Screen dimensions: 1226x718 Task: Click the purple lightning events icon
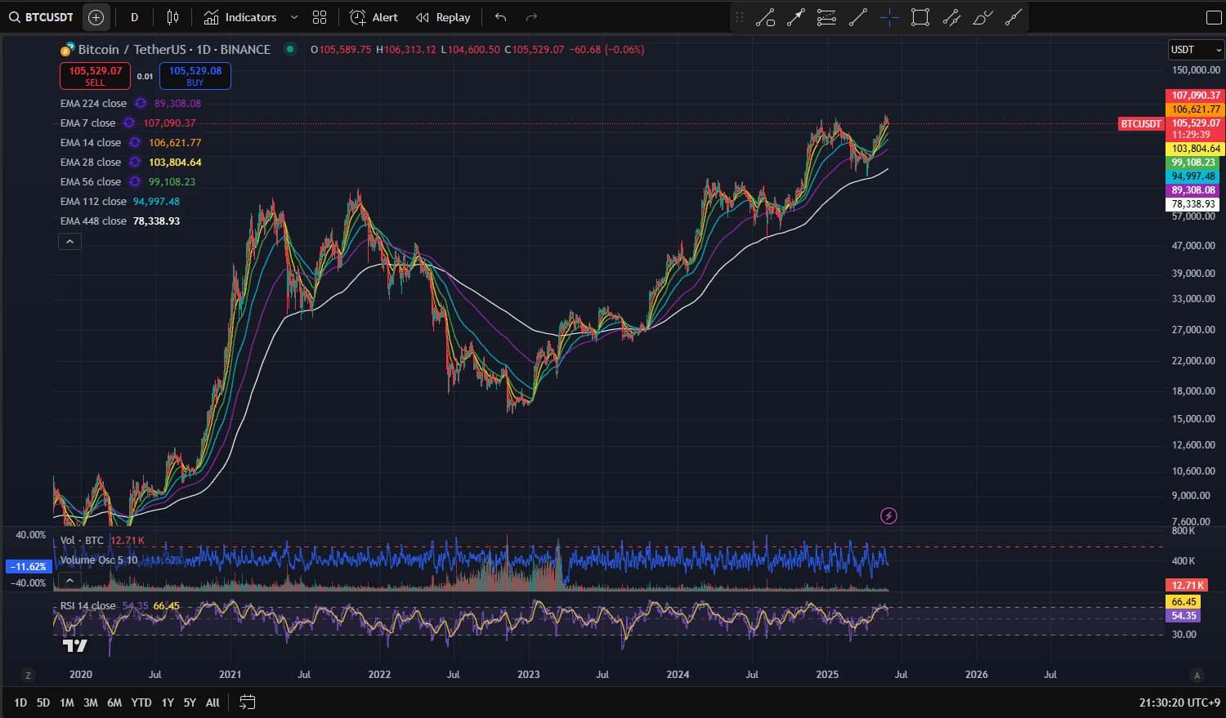888,515
